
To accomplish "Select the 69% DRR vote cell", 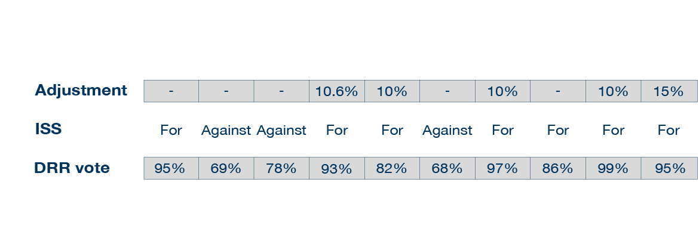I will [x=226, y=168].
